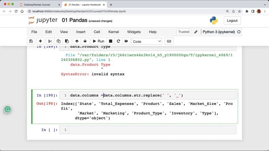The height and width of the screenshot is (151, 269).
Task: Click the pencil edit mode icon
Action: coord(196,32)
